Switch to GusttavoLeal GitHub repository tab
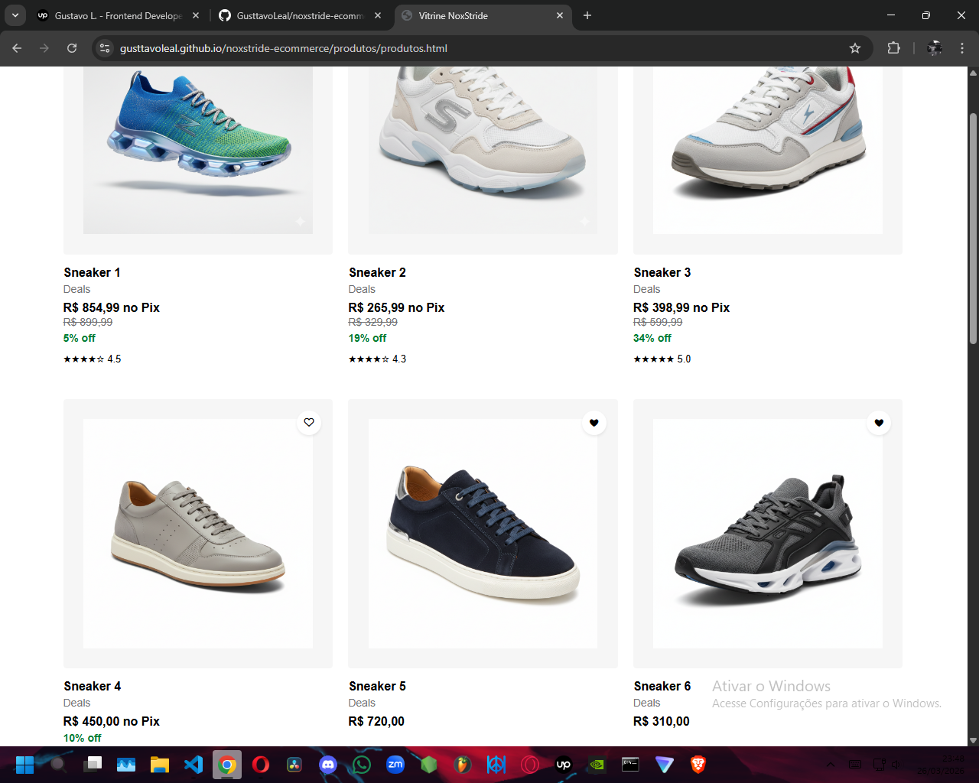 [300, 15]
